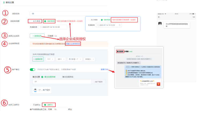Remove the 再次新增一个 tag with its x

coord(80,59)
